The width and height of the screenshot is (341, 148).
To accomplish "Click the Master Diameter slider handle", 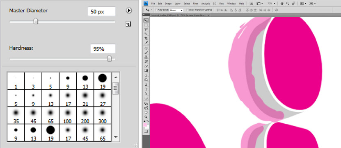I will click(36, 21).
